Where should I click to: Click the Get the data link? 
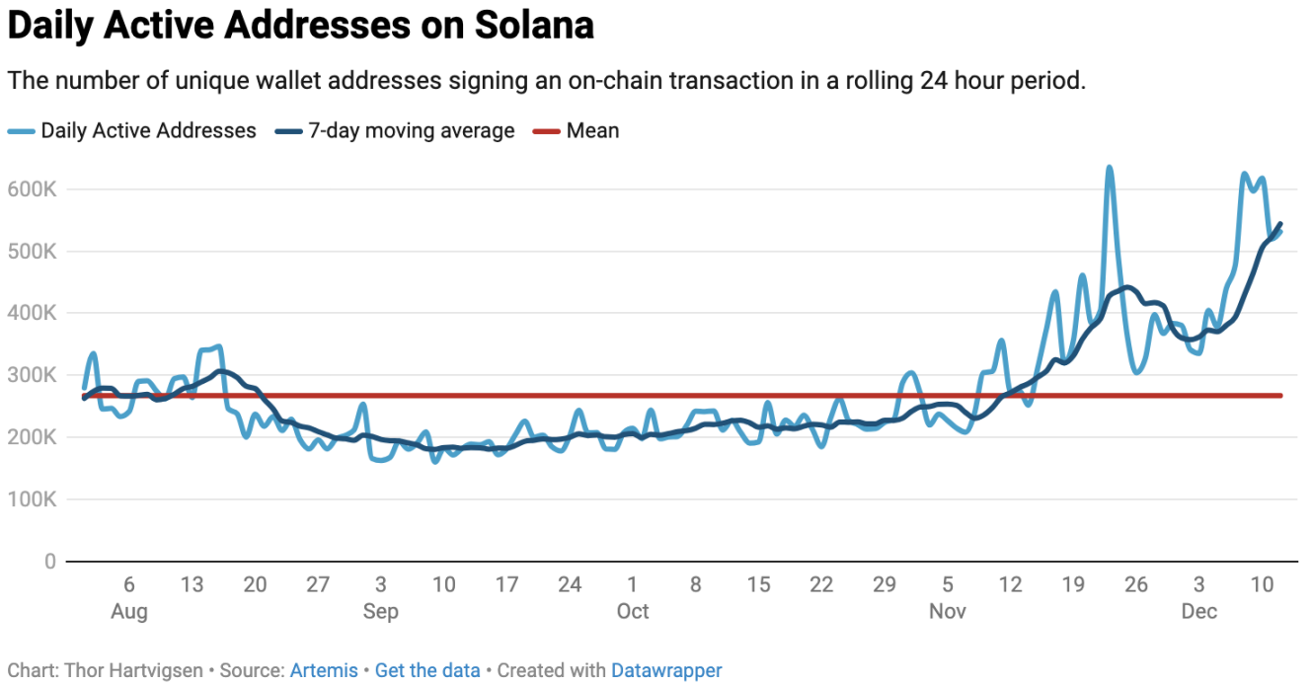427,671
